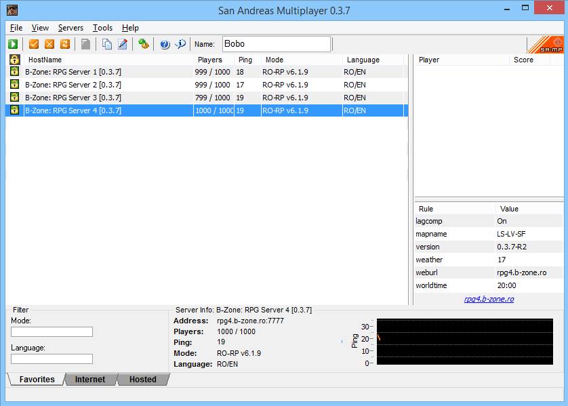Click the 799 / 1000 players cell

(213, 98)
